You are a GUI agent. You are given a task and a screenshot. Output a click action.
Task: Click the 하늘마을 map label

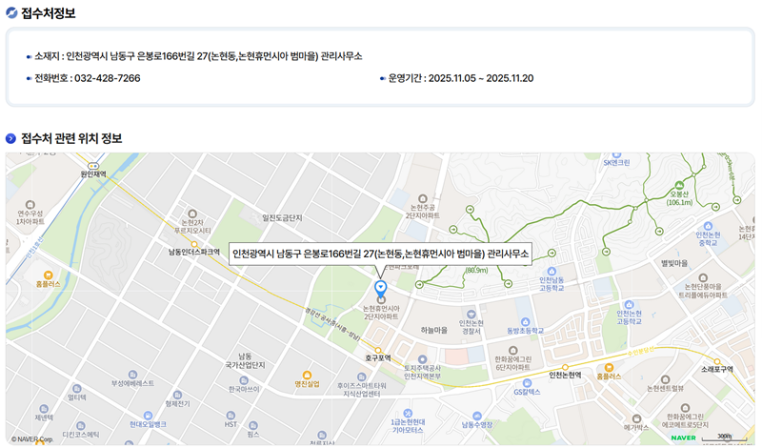(434, 331)
